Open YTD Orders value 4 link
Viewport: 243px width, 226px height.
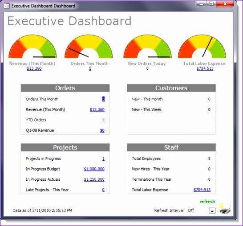[103, 120]
